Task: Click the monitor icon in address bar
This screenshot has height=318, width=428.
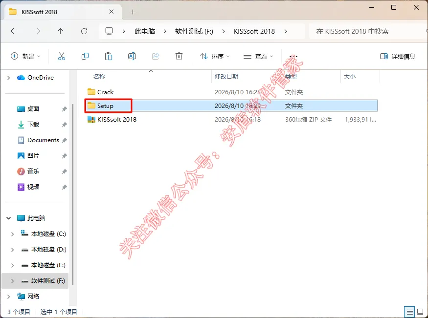Action: pos(109,31)
